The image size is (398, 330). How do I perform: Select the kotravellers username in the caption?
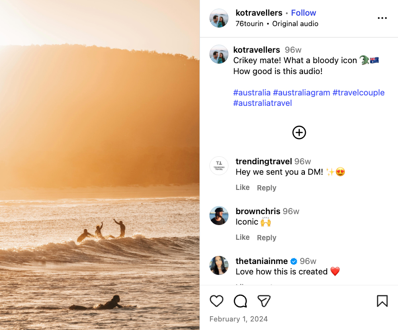coord(256,49)
